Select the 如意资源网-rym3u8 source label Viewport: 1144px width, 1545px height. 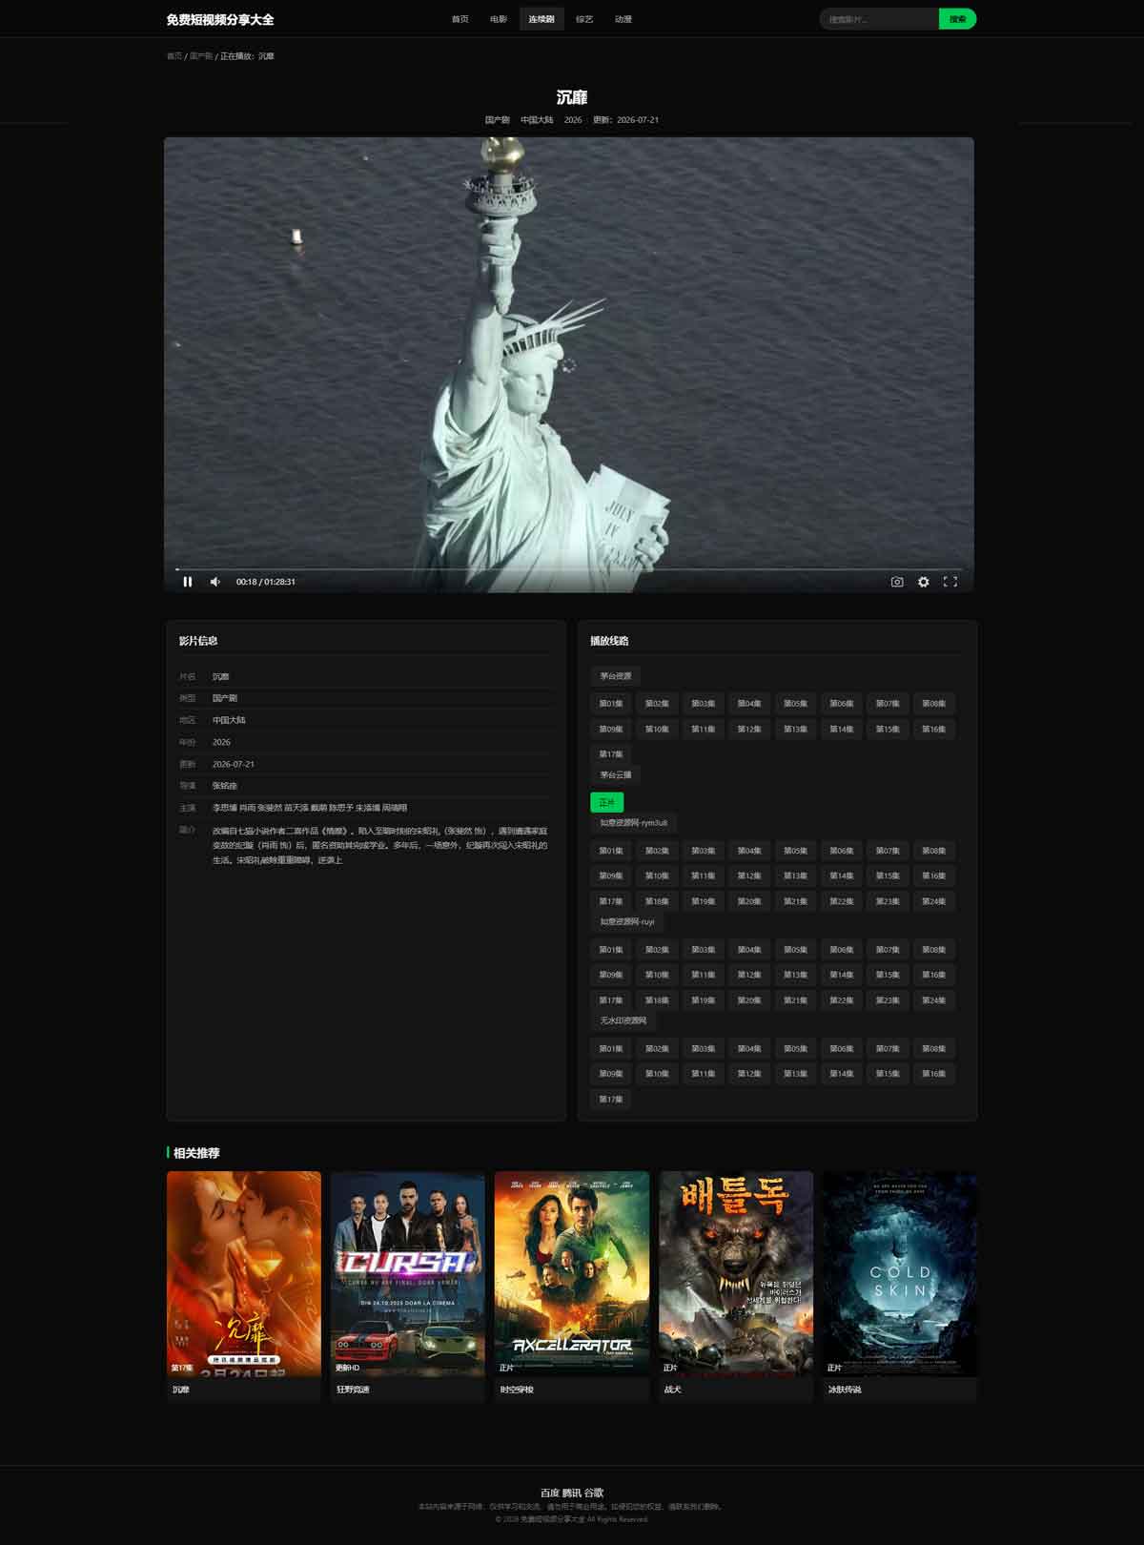(x=634, y=823)
